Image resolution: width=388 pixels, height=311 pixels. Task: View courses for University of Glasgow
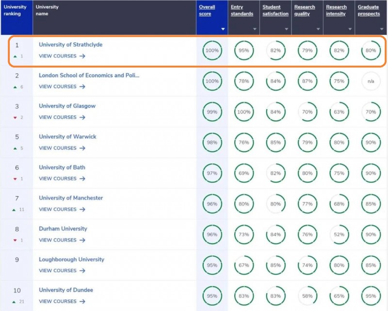pos(62,117)
